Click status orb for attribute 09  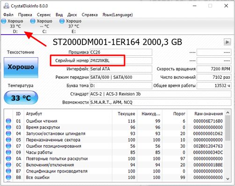(8, 152)
